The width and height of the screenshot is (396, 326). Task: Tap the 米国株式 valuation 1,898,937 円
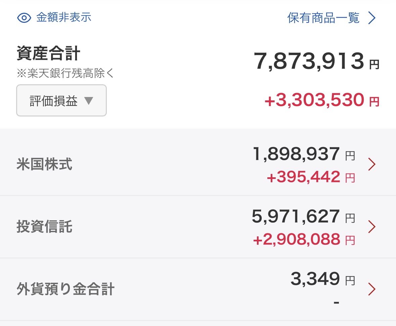(x=303, y=155)
